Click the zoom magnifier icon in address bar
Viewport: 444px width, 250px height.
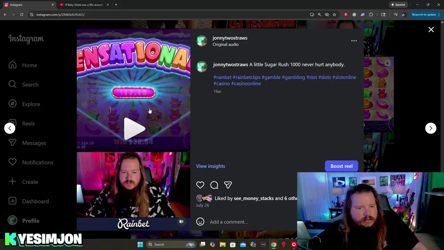tap(319, 15)
